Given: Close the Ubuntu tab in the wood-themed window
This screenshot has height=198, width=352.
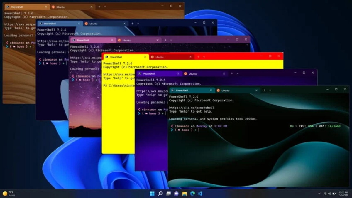Looking at the screenshot, I should click(92, 6).
